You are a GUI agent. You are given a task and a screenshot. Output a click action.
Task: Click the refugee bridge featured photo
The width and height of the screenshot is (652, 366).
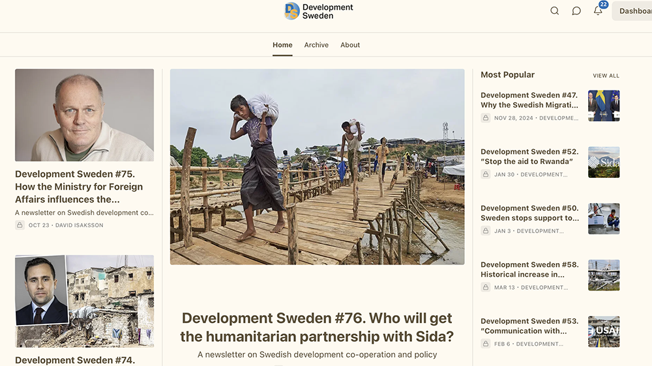click(317, 167)
